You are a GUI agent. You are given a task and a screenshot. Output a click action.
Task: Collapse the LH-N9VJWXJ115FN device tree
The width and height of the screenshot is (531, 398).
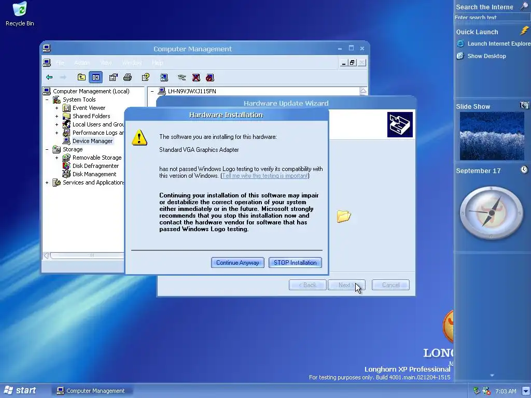[152, 91]
